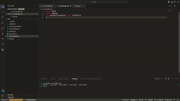Open my_csv.csv in the file tree
The image size is (180, 101).
pyautogui.click(x=13, y=34)
